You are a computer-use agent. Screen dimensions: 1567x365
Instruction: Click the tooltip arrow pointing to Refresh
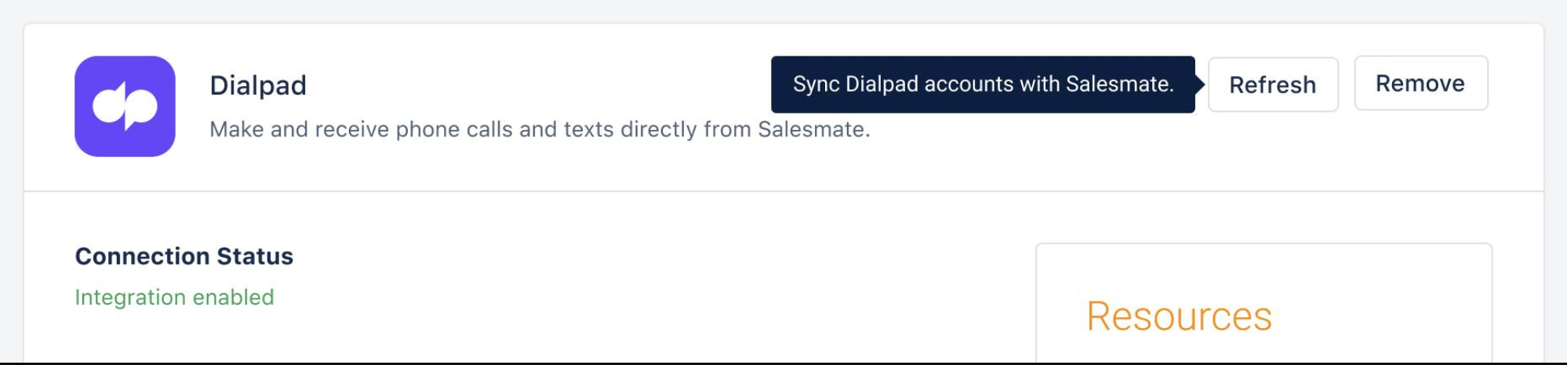(1200, 84)
